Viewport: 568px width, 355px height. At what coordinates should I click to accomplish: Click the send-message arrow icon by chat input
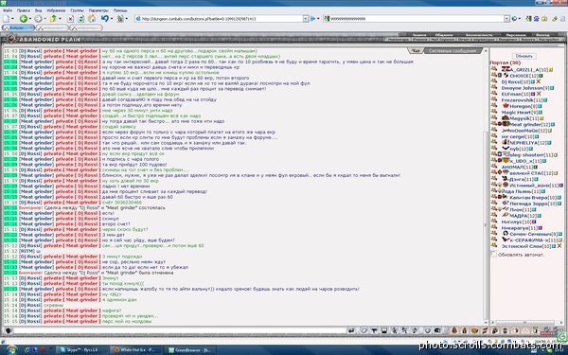[x=351, y=330]
